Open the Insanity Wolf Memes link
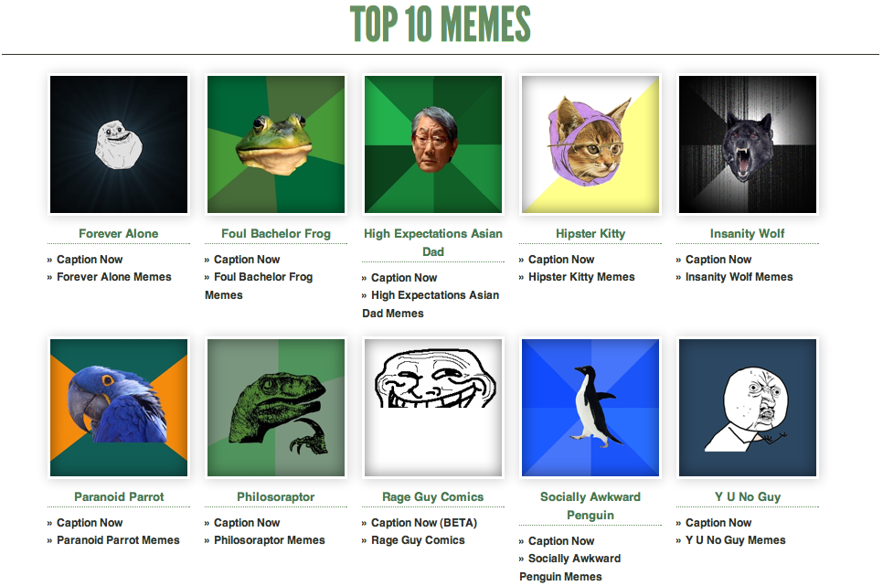 [739, 277]
